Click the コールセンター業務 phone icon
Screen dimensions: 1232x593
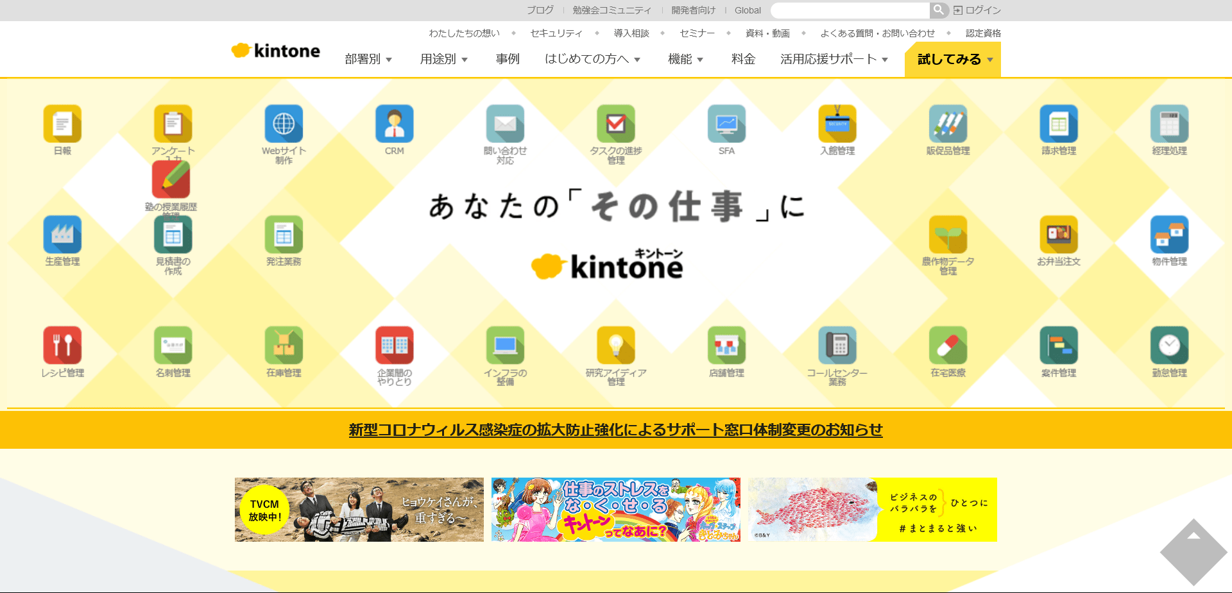click(837, 346)
